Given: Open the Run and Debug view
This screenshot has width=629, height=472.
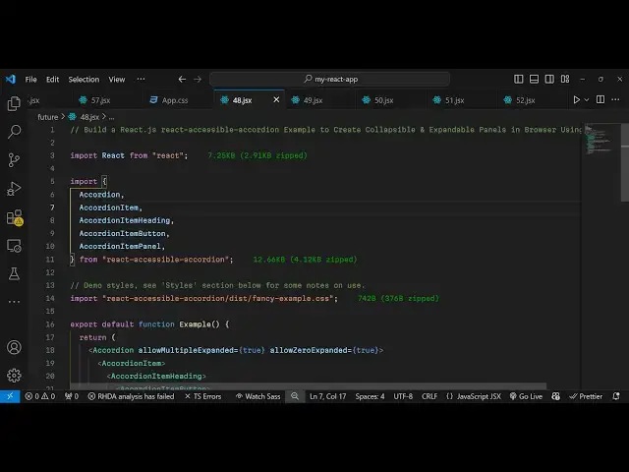Looking at the screenshot, I should tap(14, 189).
